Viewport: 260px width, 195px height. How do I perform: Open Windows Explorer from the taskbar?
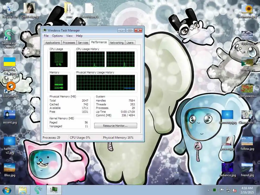23,190
